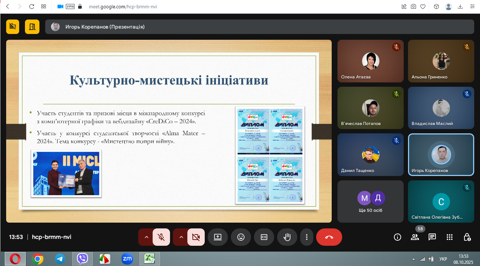Viewport: 480px width, 266px height.
Task: Expand the camera video settings arrow
Action: (181, 237)
